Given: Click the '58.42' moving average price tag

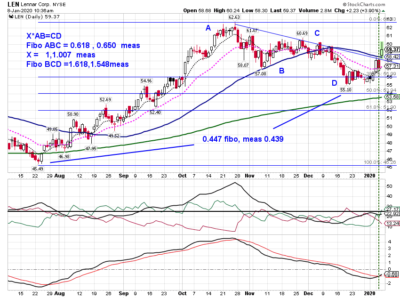Looking at the screenshot, I should pyautogui.click(x=392, y=56).
